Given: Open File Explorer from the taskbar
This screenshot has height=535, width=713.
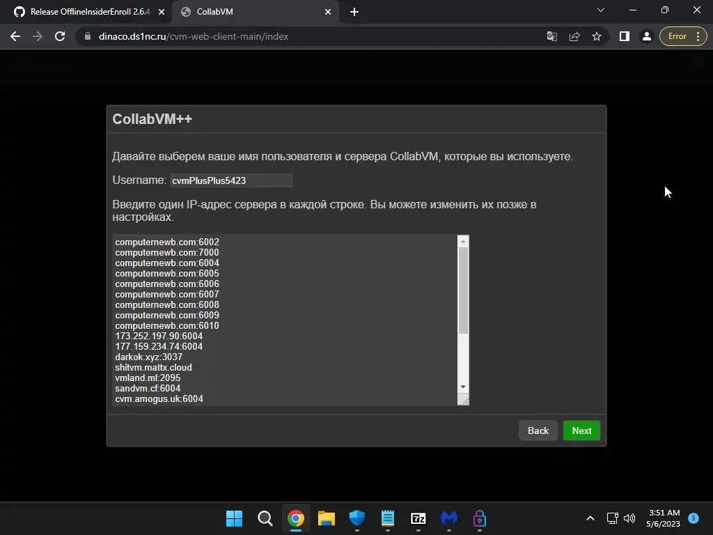Looking at the screenshot, I should click(x=326, y=518).
